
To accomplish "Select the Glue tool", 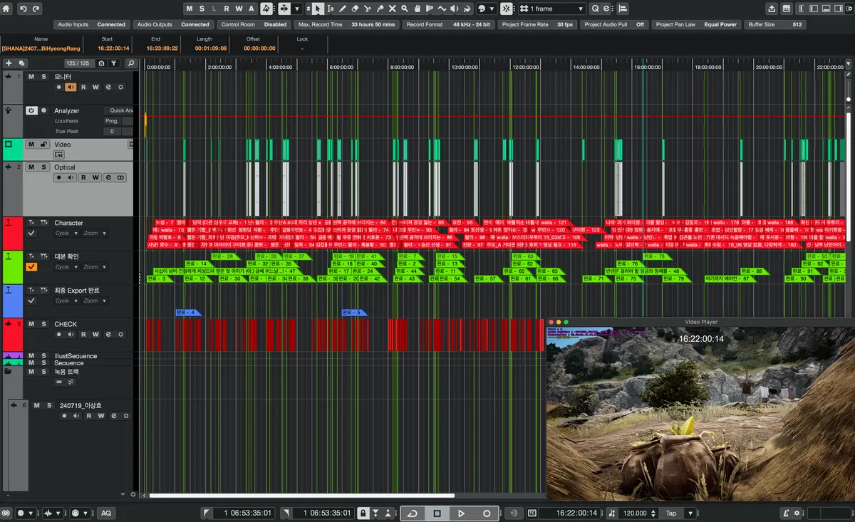I will click(x=380, y=9).
